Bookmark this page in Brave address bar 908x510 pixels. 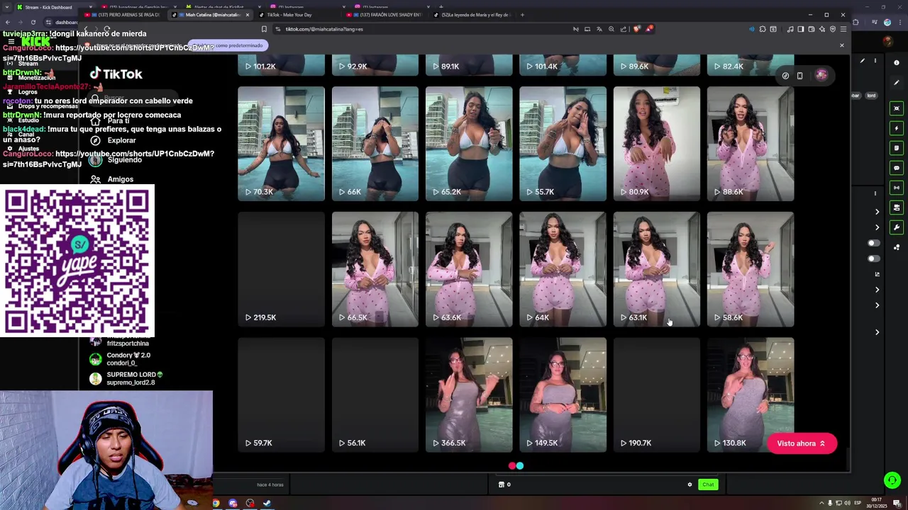click(264, 29)
